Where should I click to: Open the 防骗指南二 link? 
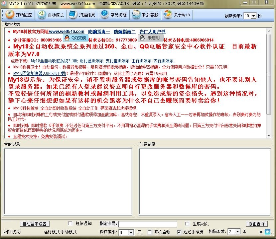tap(125, 32)
